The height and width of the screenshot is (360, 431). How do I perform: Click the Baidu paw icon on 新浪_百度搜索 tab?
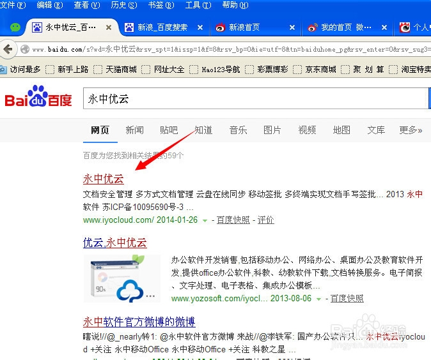coord(129,27)
